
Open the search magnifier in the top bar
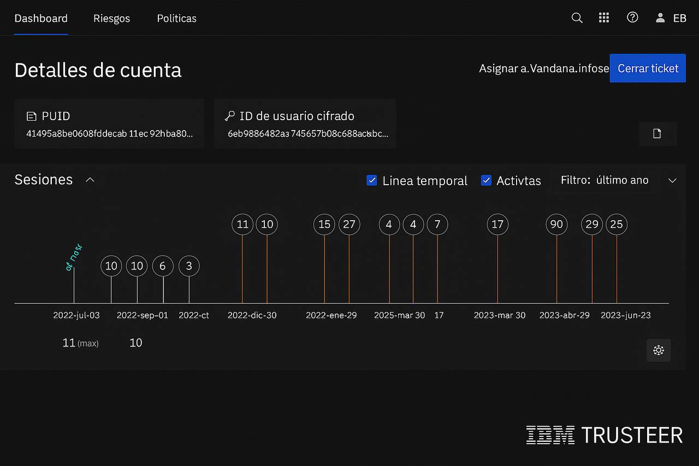tap(577, 17)
